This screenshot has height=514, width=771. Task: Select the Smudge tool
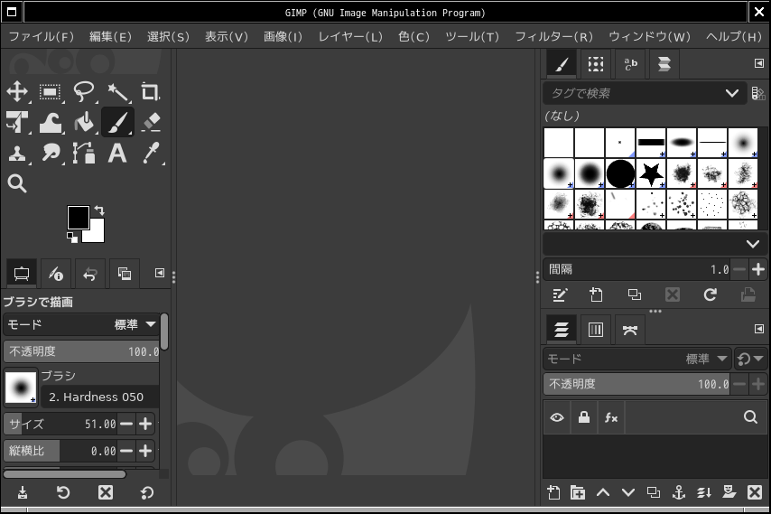(51, 153)
